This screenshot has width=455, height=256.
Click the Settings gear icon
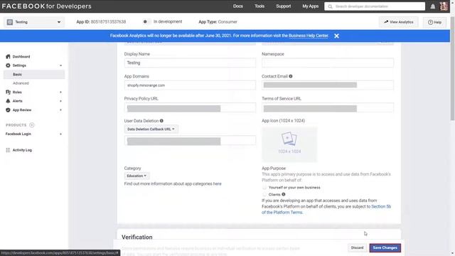(x=8, y=65)
